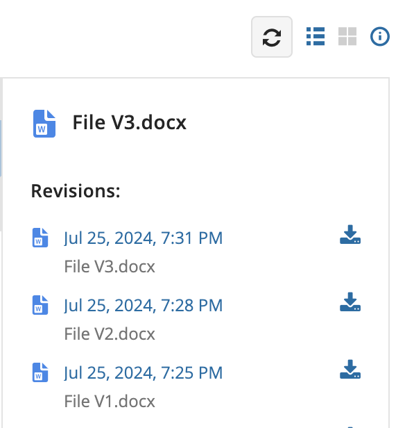Switch to list view
This screenshot has width=405, height=428.
tap(316, 36)
